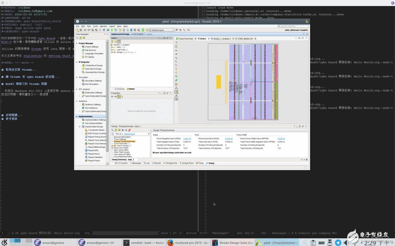Open the Flow menu
The height and width of the screenshot is (246, 395).
(x=88, y=26)
